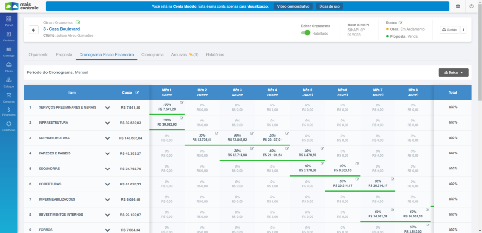Click the settings gear icon
482x233 pixels.
pos(458,6)
